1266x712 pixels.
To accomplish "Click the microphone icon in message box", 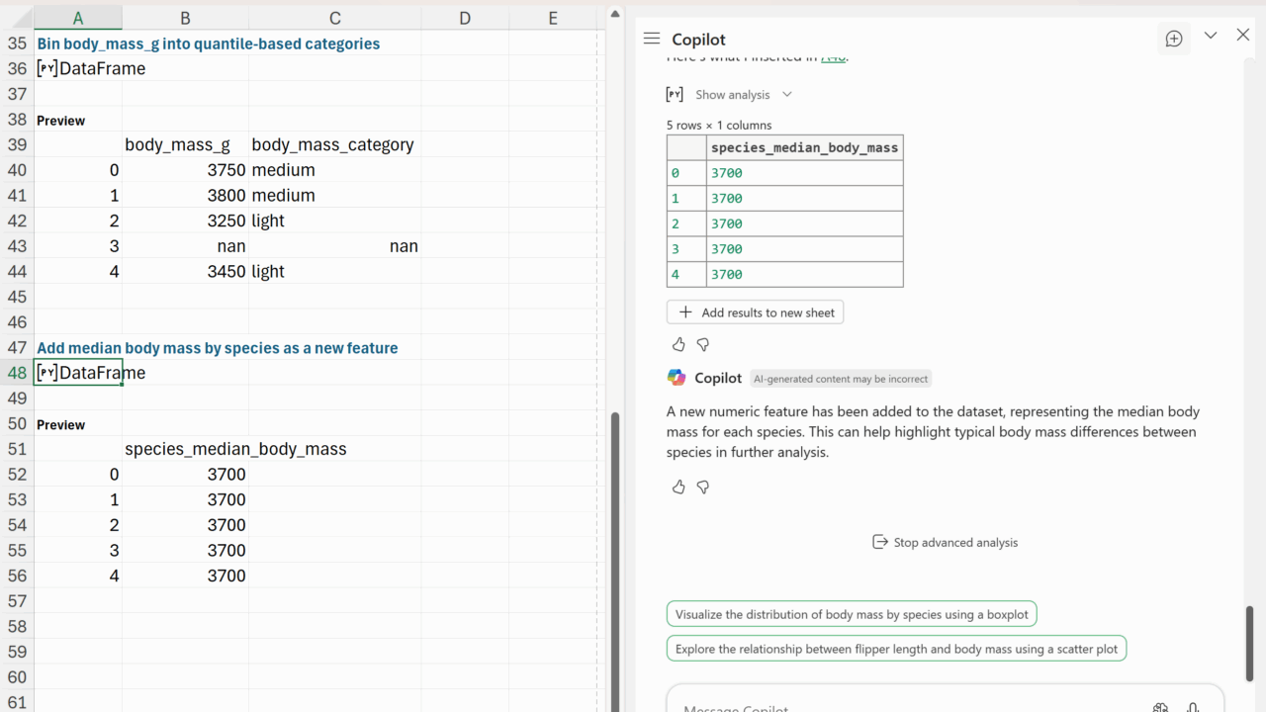I will pyautogui.click(x=1193, y=707).
